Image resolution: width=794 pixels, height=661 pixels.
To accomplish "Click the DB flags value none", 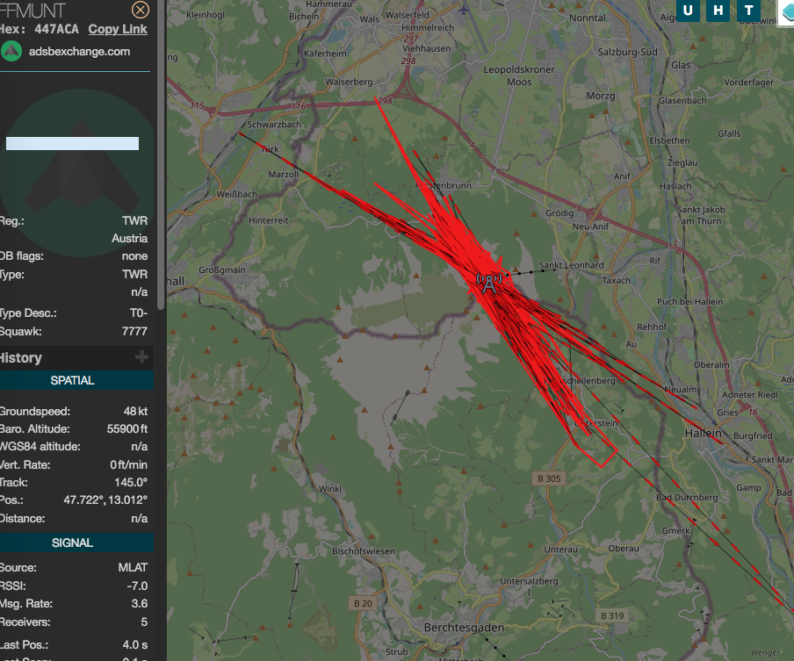I will tap(134, 256).
